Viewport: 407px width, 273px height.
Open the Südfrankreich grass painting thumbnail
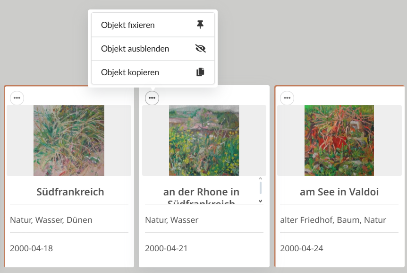point(69,141)
